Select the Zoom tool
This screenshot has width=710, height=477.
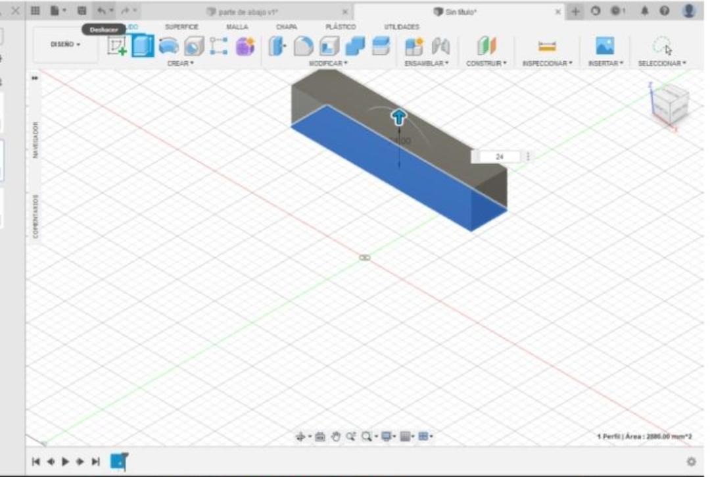click(350, 436)
